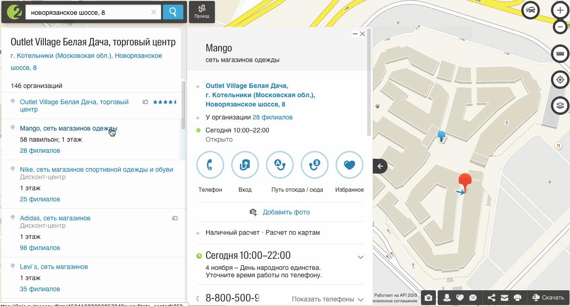Click Добавить фото link
The image size is (570, 306).
[280, 212]
